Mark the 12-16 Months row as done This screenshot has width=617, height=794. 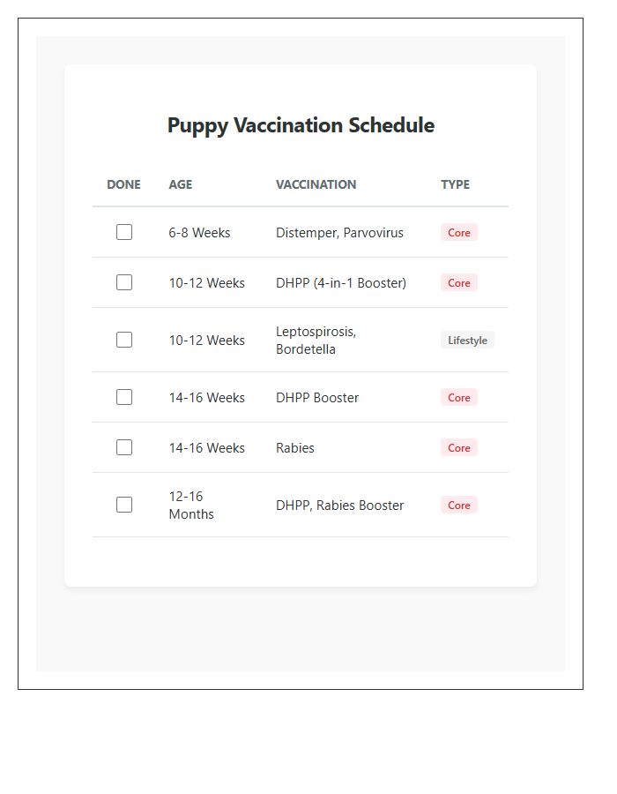tap(123, 504)
